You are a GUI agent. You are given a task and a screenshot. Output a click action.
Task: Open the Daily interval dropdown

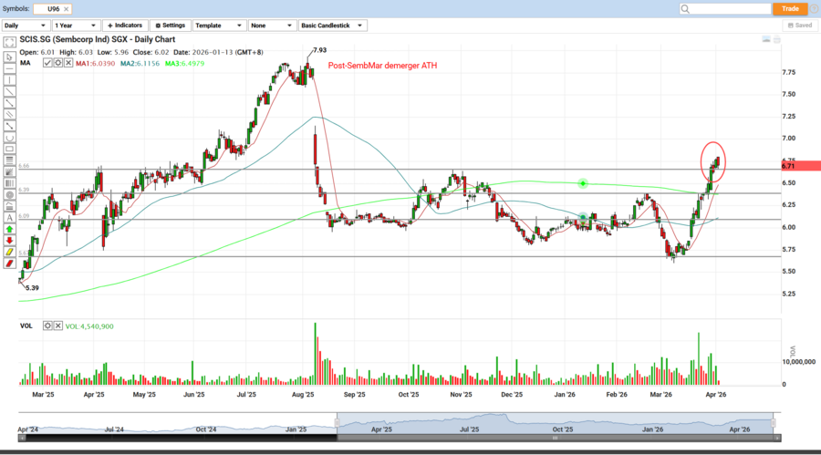click(x=25, y=26)
